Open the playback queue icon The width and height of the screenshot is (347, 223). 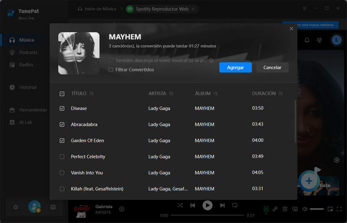click(285, 209)
